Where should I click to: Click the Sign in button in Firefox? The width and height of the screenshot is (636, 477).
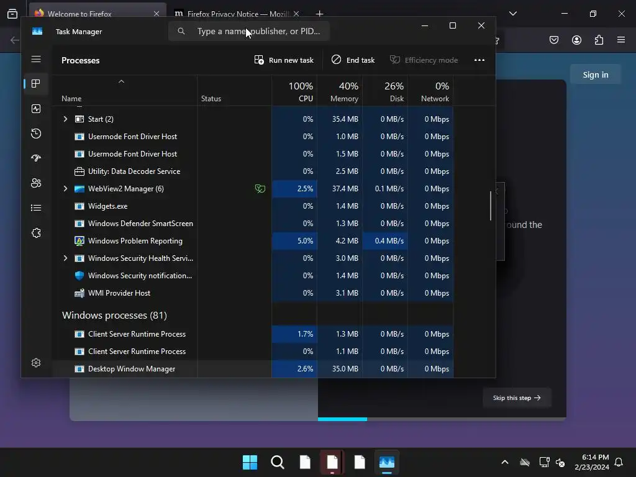click(x=596, y=75)
